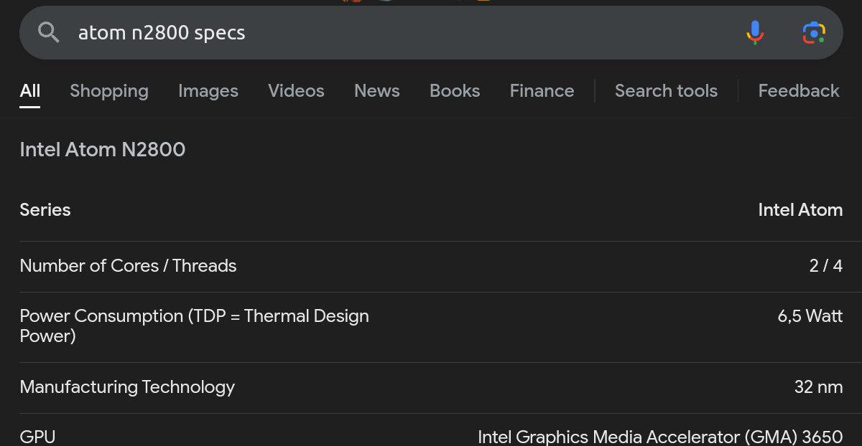Click Number of Cores / Threads label
Image resolution: width=862 pixels, height=446 pixels.
pyautogui.click(x=128, y=266)
